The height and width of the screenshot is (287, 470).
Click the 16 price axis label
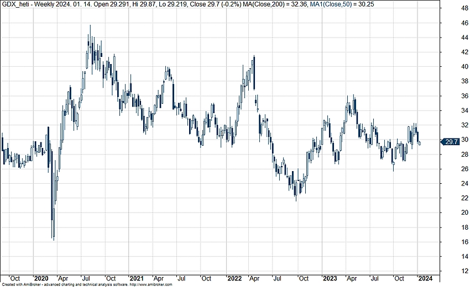pyautogui.click(x=464, y=242)
